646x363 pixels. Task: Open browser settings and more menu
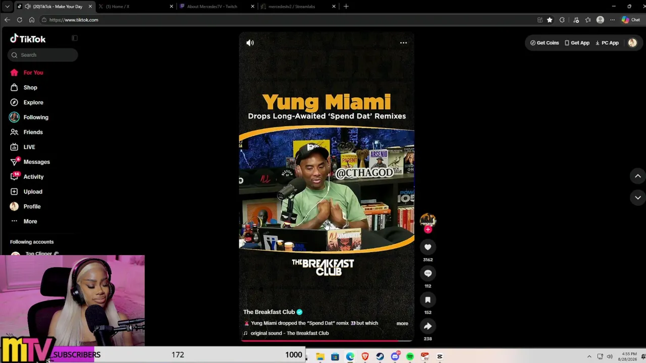[x=612, y=20]
